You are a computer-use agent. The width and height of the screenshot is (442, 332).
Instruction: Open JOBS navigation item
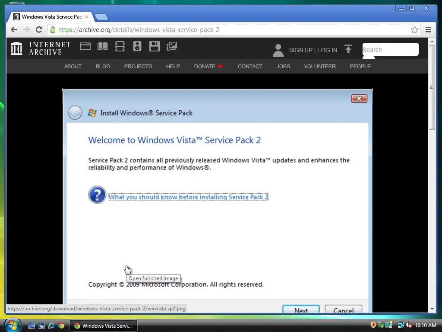coord(283,66)
